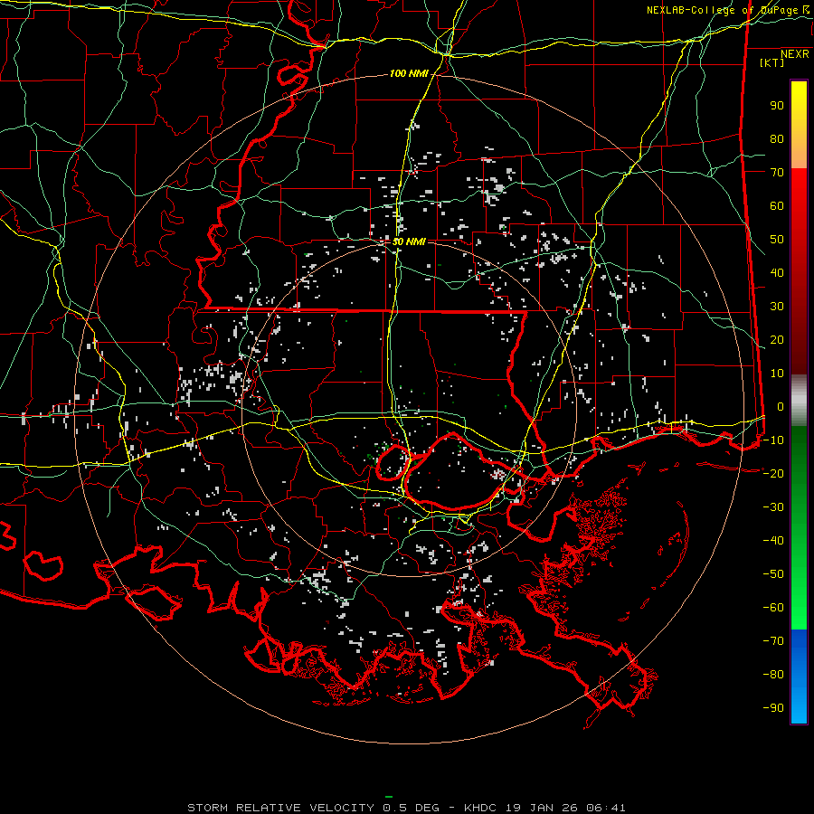The image size is (814, 814).
Task: Click the 0 value on the velocity scale
Action: (x=781, y=406)
